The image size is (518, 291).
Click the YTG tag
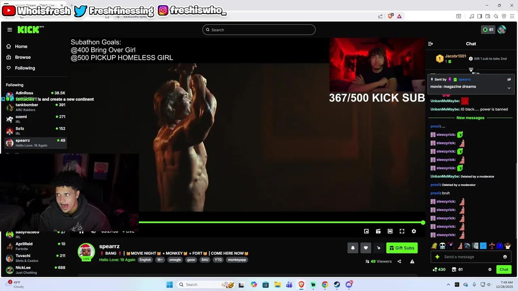(x=218, y=260)
